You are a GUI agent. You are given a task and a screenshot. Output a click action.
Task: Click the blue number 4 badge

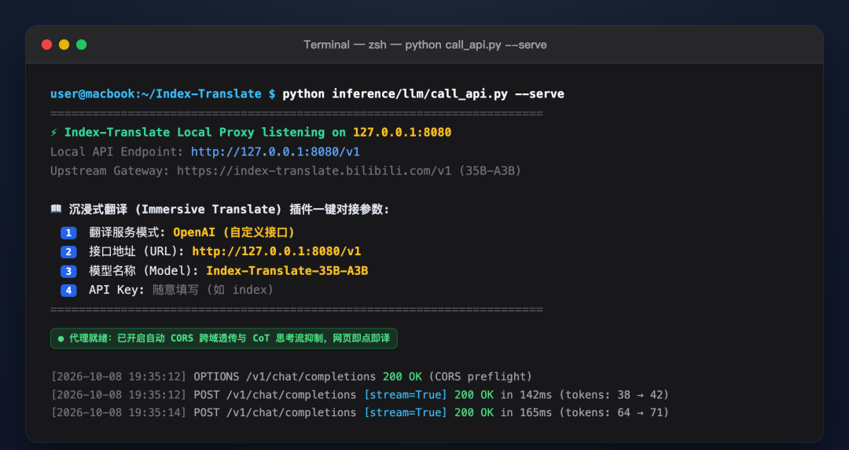pos(68,290)
